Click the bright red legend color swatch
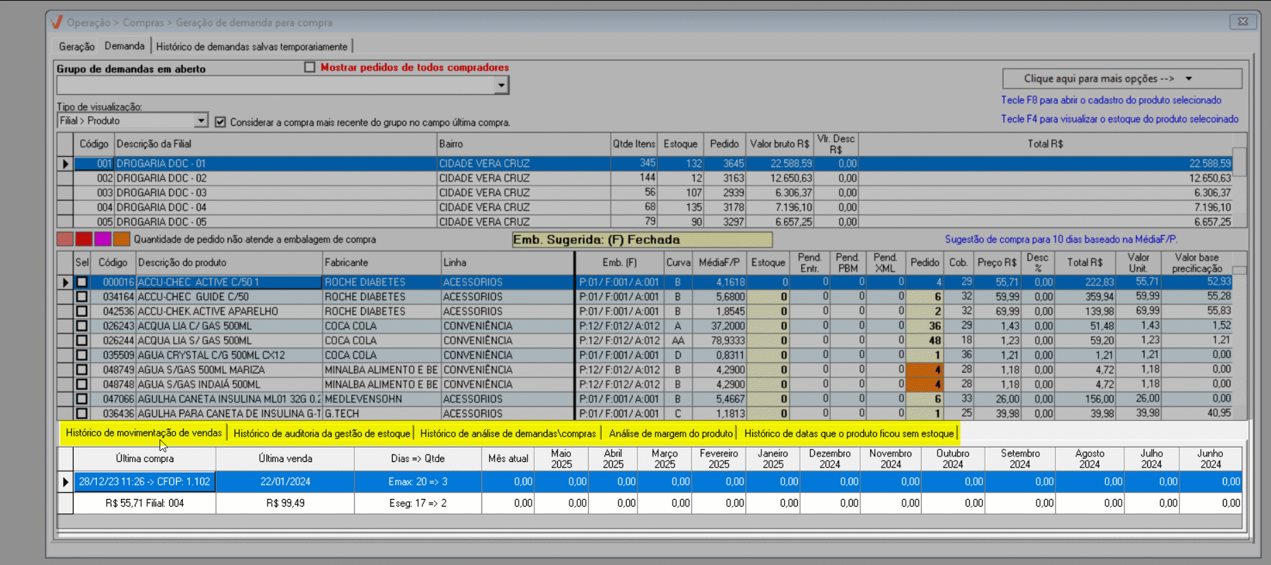1271x565 pixels. point(84,239)
